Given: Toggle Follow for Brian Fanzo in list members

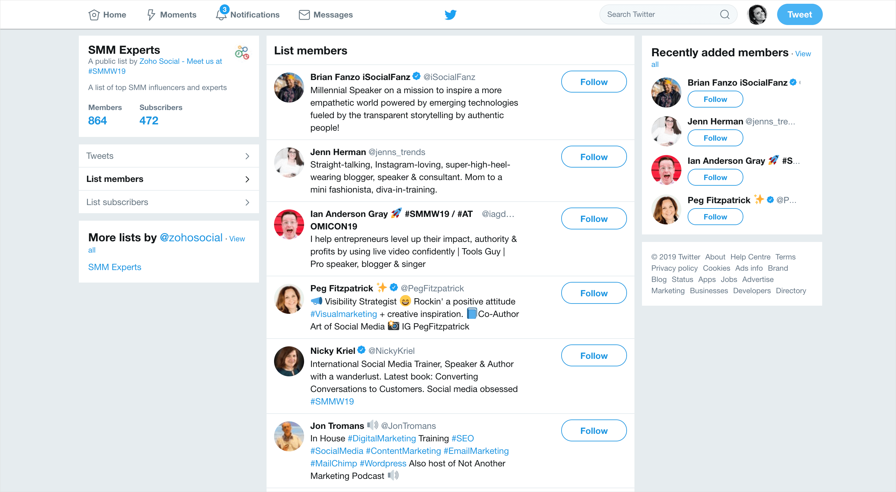Looking at the screenshot, I should pos(594,82).
